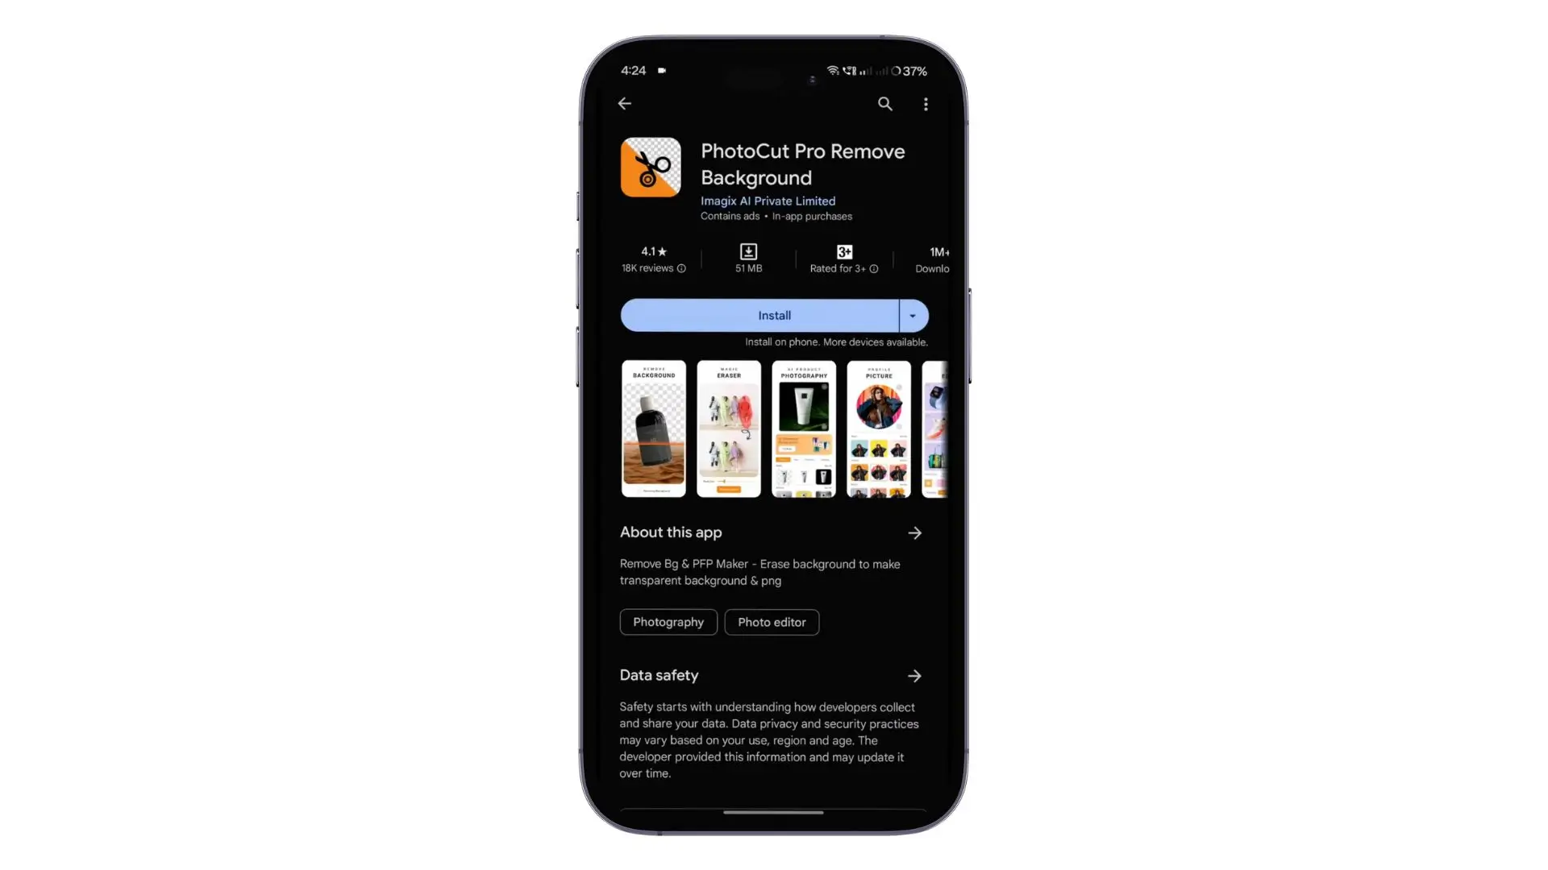Expand the install device options dropdown
This screenshot has width=1548, height=870.
pyautogui.click(x=911, y=316)
